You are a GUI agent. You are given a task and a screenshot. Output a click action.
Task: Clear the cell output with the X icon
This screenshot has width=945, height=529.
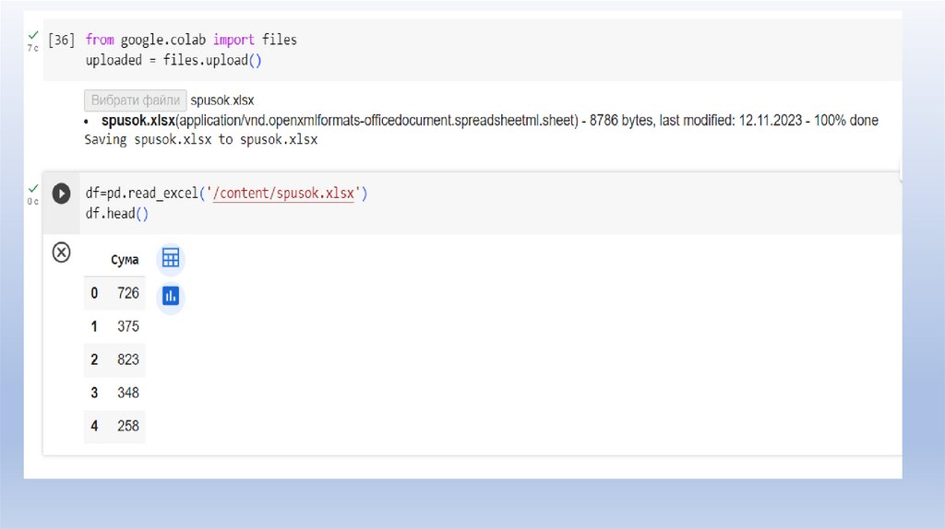coord(61,253)
